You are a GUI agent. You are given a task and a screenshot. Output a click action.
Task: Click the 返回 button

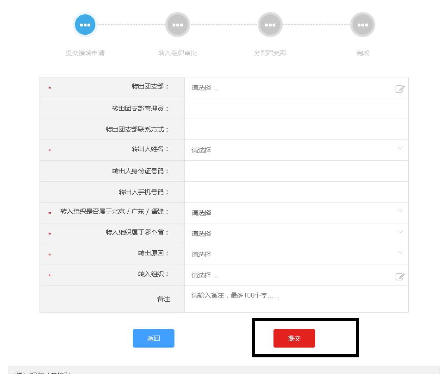[x=153, y=338]
